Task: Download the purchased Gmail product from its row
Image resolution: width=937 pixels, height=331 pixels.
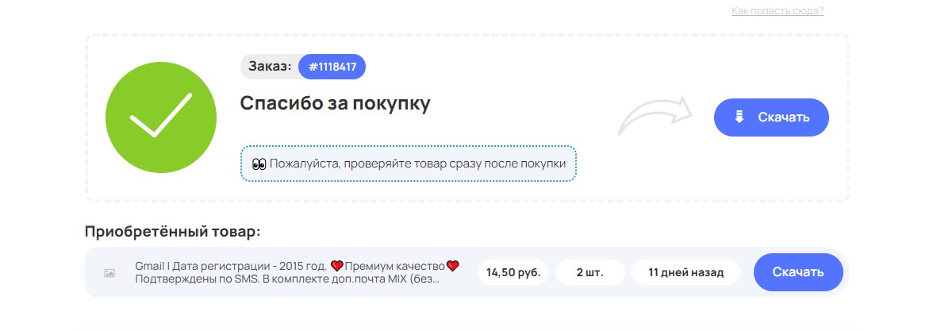Action: click(797, 272)
